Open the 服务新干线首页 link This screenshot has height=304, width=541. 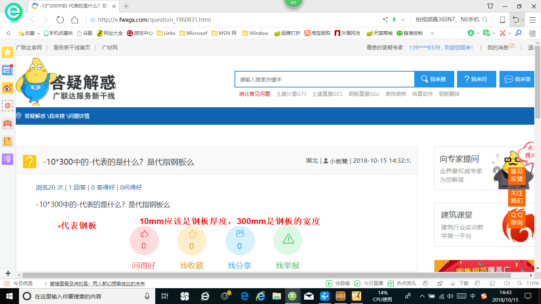72,47
